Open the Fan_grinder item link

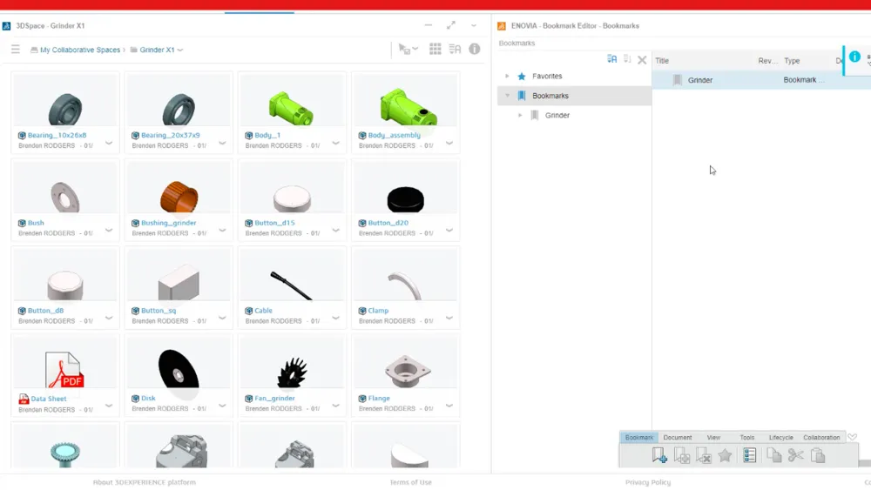pyautogui.click(x=274, y=398)
